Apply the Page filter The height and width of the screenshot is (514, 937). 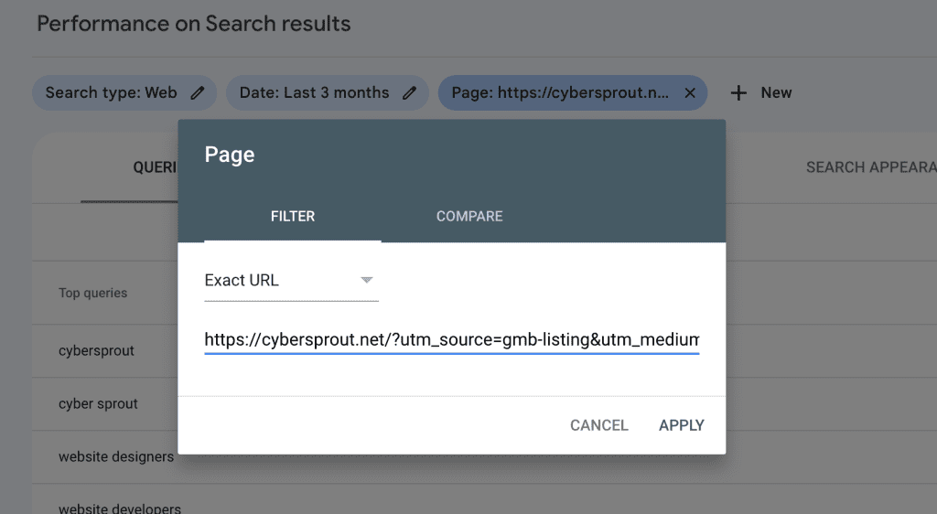(x=681, y=425)
